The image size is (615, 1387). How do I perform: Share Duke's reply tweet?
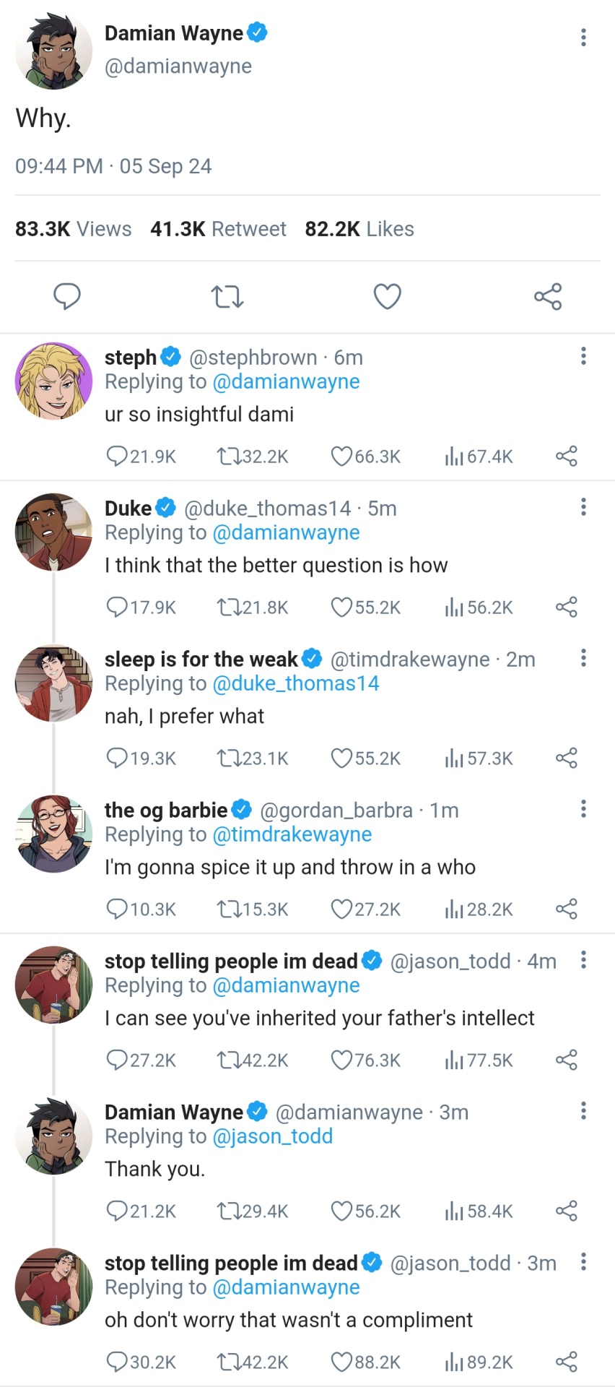567,607
